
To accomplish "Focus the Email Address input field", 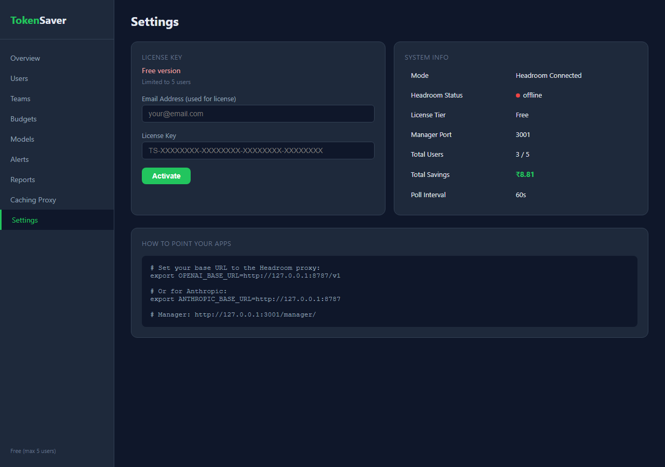I will coord(258,114).
